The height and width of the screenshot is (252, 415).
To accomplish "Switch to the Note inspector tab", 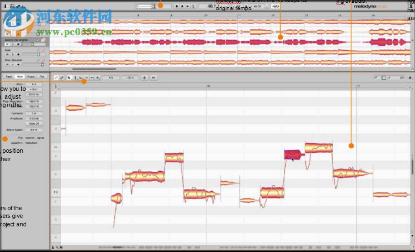I will pyautogui.click(x=20, y=76).
